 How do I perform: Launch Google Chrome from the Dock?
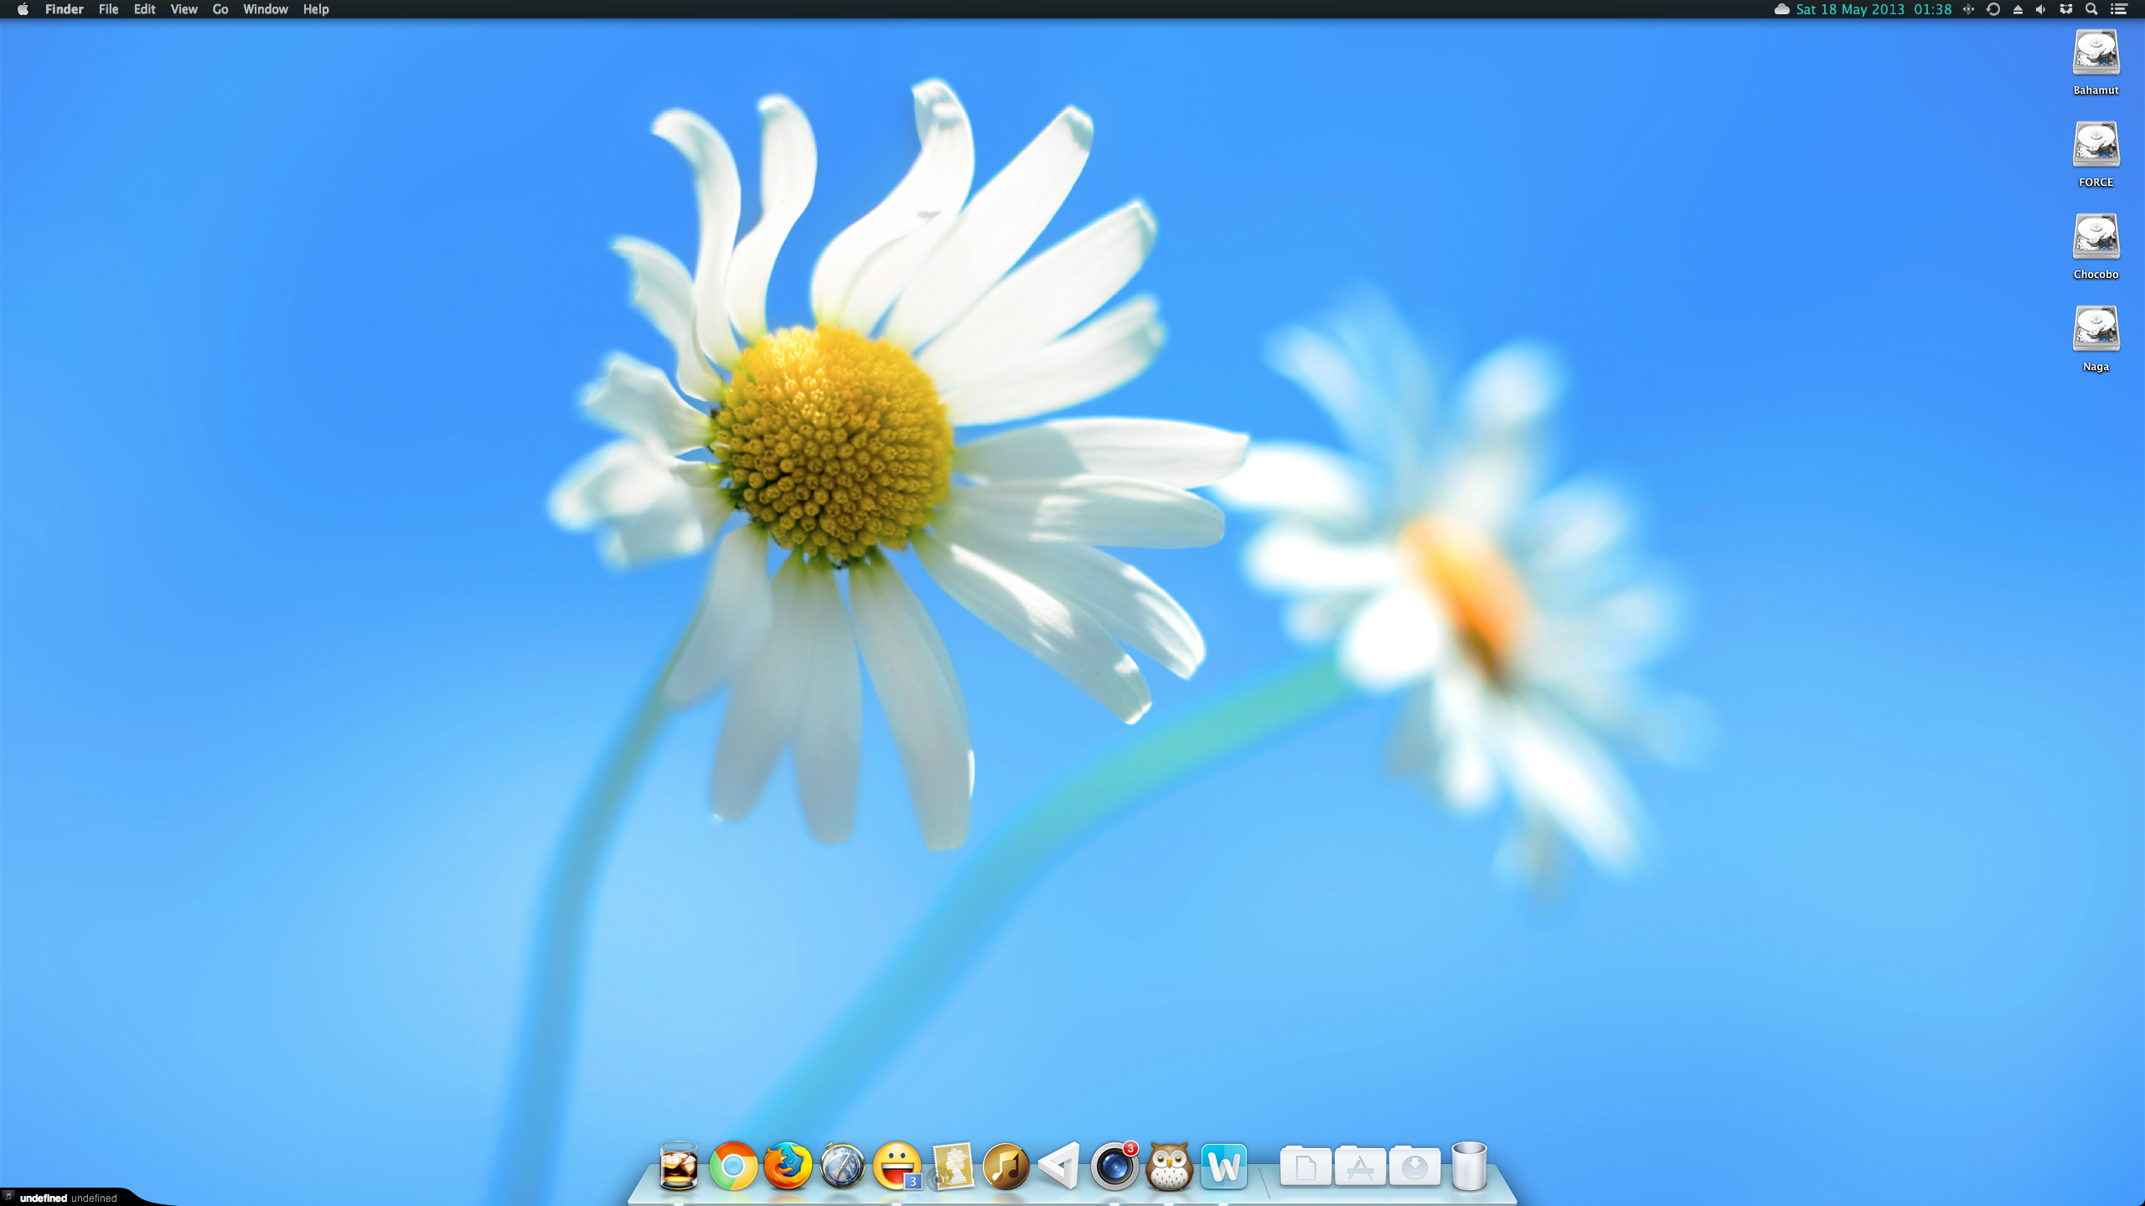pyautogui.click(x=733, y=1166)
